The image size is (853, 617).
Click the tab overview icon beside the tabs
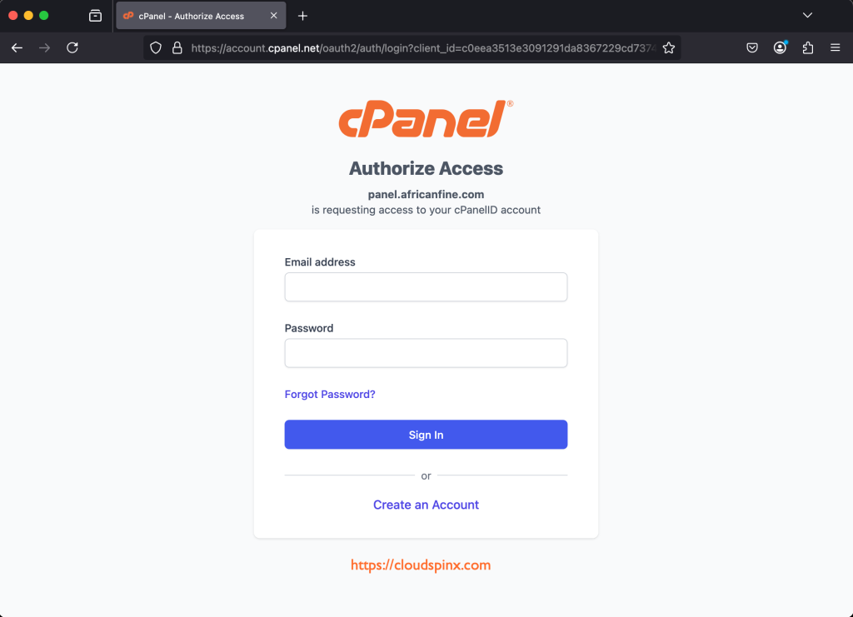[x=95, y=16]
